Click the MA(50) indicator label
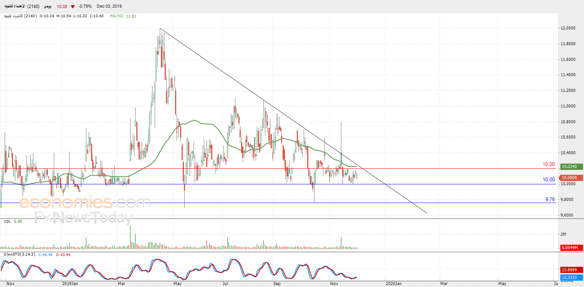The width and height of the screenshot is (584, 287). click(116, 16)
